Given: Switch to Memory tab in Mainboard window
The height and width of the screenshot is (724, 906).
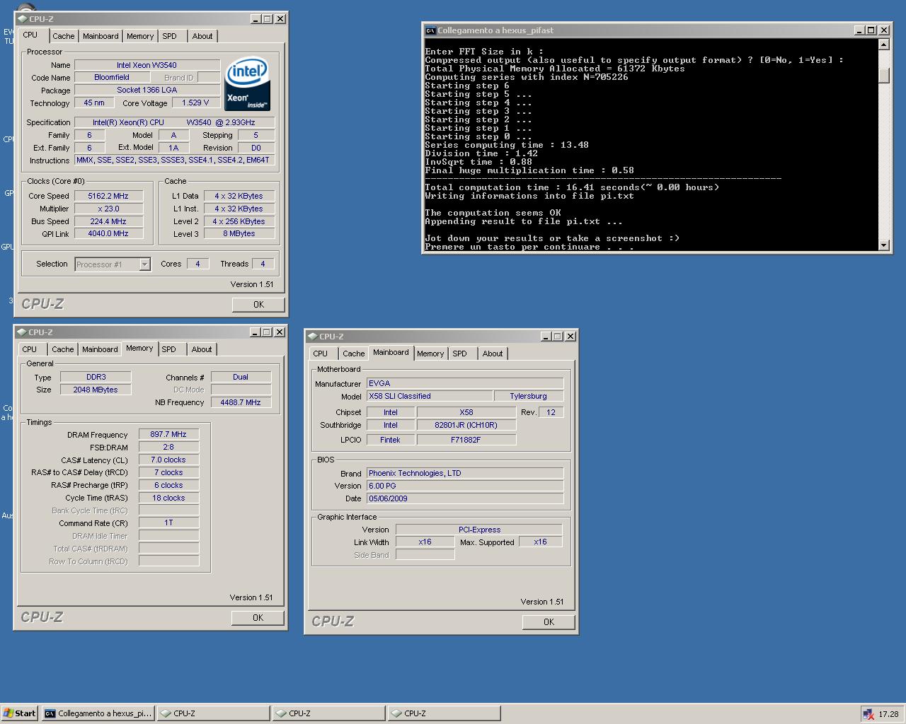Looking at the screenshot, I should (430, 354).
